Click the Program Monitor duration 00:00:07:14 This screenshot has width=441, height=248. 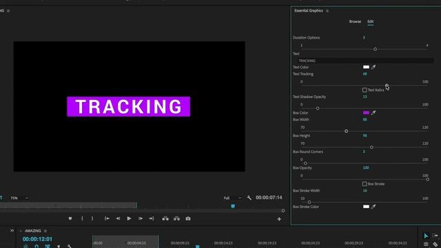[269, 198]
